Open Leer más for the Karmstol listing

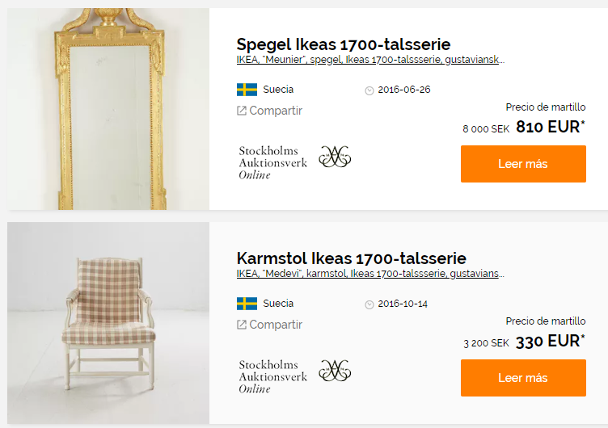(x=523, y=378)
